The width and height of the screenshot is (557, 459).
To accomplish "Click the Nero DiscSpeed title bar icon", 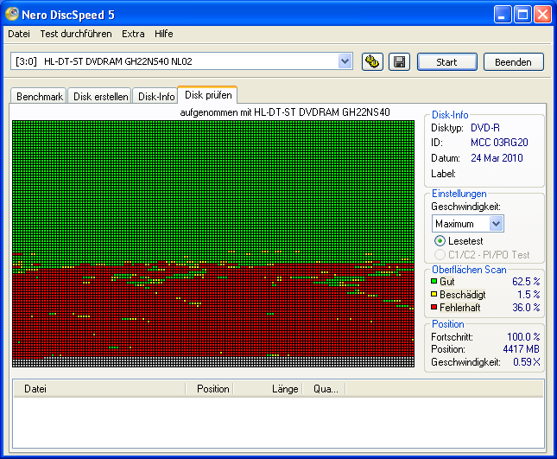I will (x=12, y=14).
